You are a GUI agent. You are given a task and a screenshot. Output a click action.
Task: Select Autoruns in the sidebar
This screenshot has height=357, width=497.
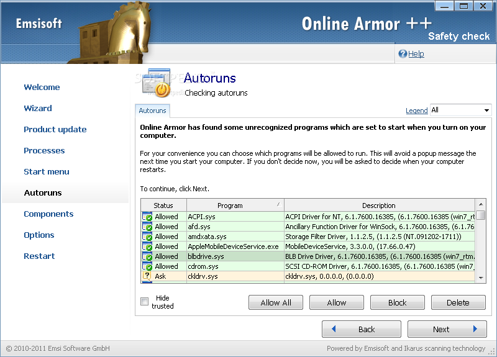tap(43, 192)
